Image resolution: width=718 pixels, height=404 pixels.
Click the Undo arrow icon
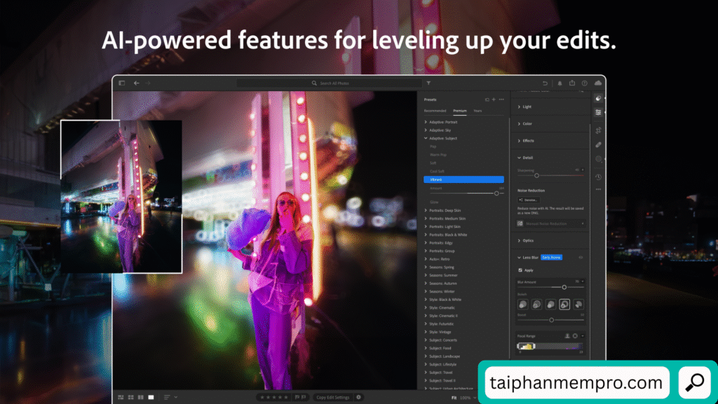[546, 83]
